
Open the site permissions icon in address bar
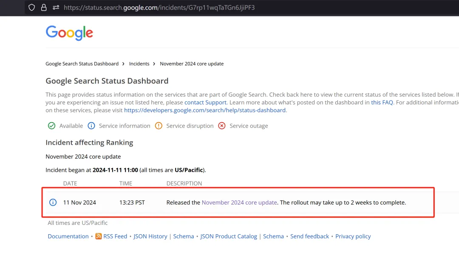coord(56,8)
